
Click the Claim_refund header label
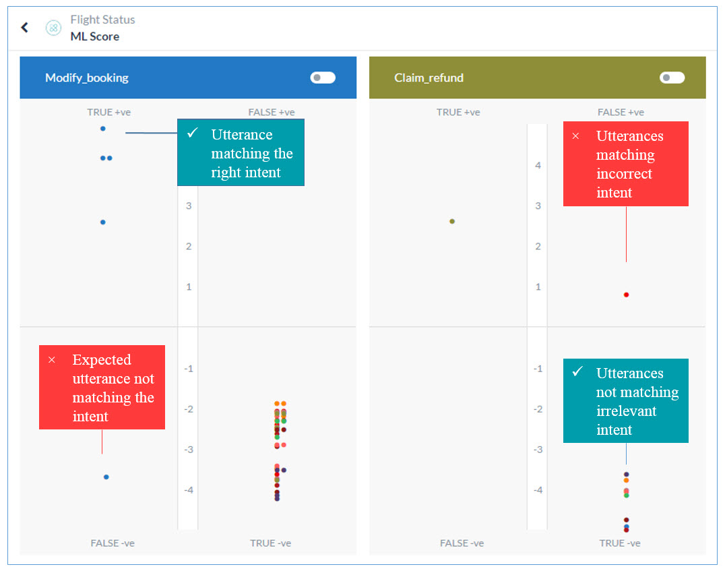(x=429, y=78)
